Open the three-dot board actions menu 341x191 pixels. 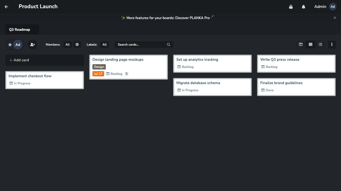[x=332, y=45]
